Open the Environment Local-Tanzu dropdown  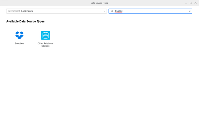click(x=57, y=11)
